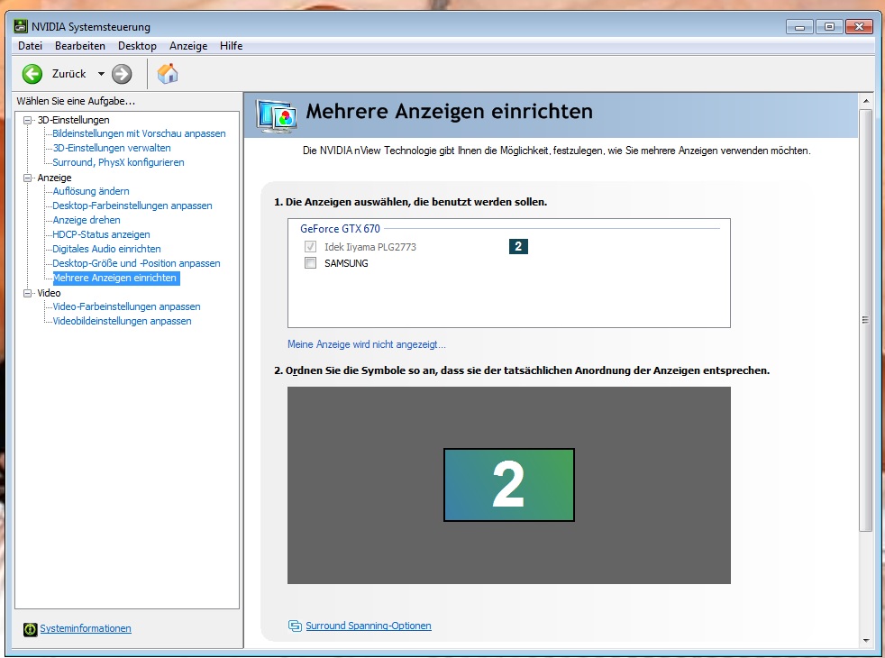The image size is (885, 658).
Task: Select Mehrere Anzeigen einrichten item
Action: 116,278
